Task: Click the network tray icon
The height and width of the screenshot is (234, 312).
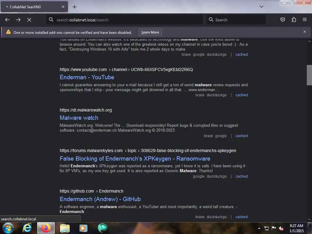Action: 266,228
